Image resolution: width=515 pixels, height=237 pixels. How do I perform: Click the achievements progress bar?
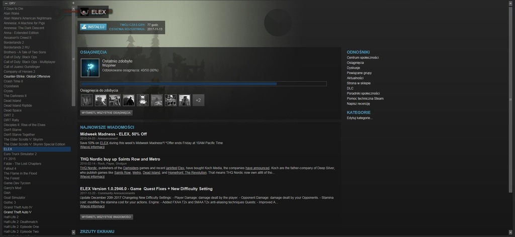point(203,84)
